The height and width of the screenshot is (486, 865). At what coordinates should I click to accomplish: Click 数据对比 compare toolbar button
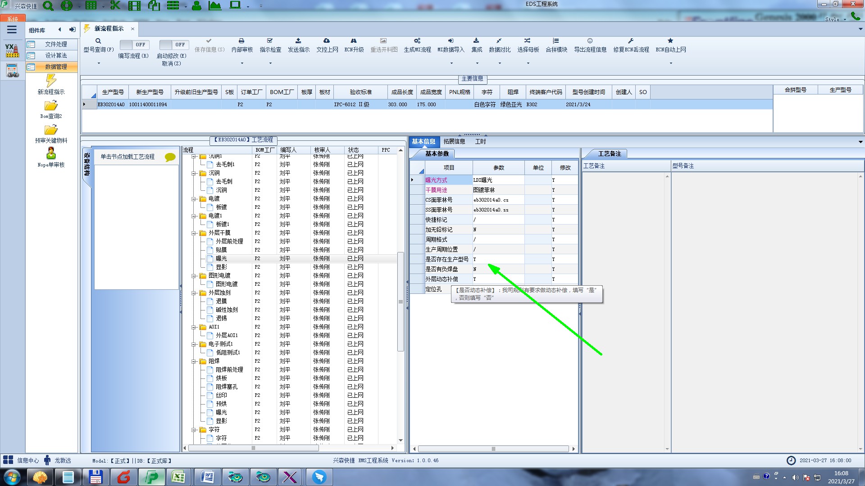(x=500, y=45)
